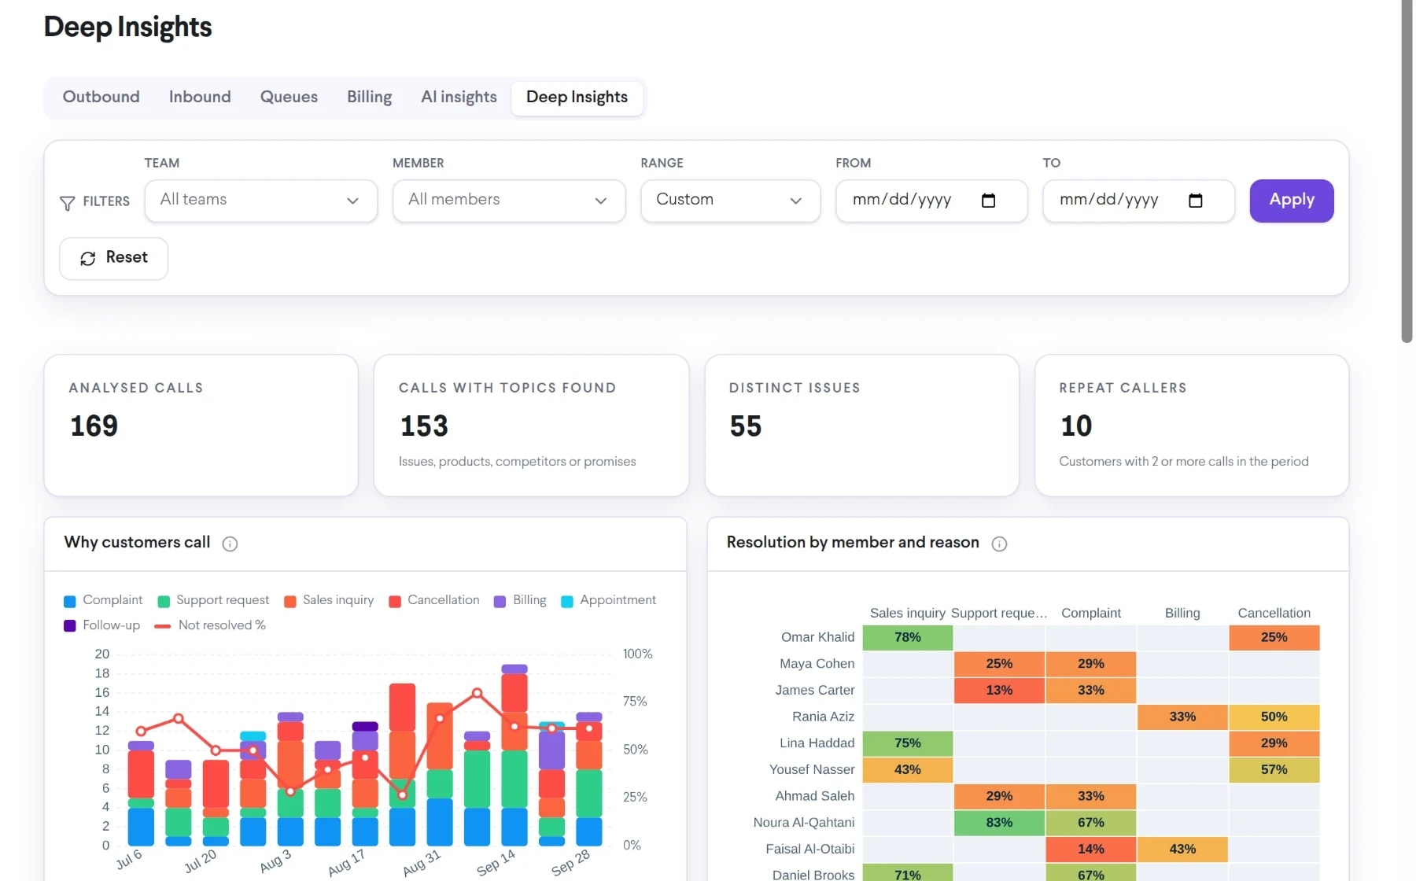Click Faisal Al-Otaibi's 14% Complaint cell
Viewport: 1416px width, 881px height.
1091,849
